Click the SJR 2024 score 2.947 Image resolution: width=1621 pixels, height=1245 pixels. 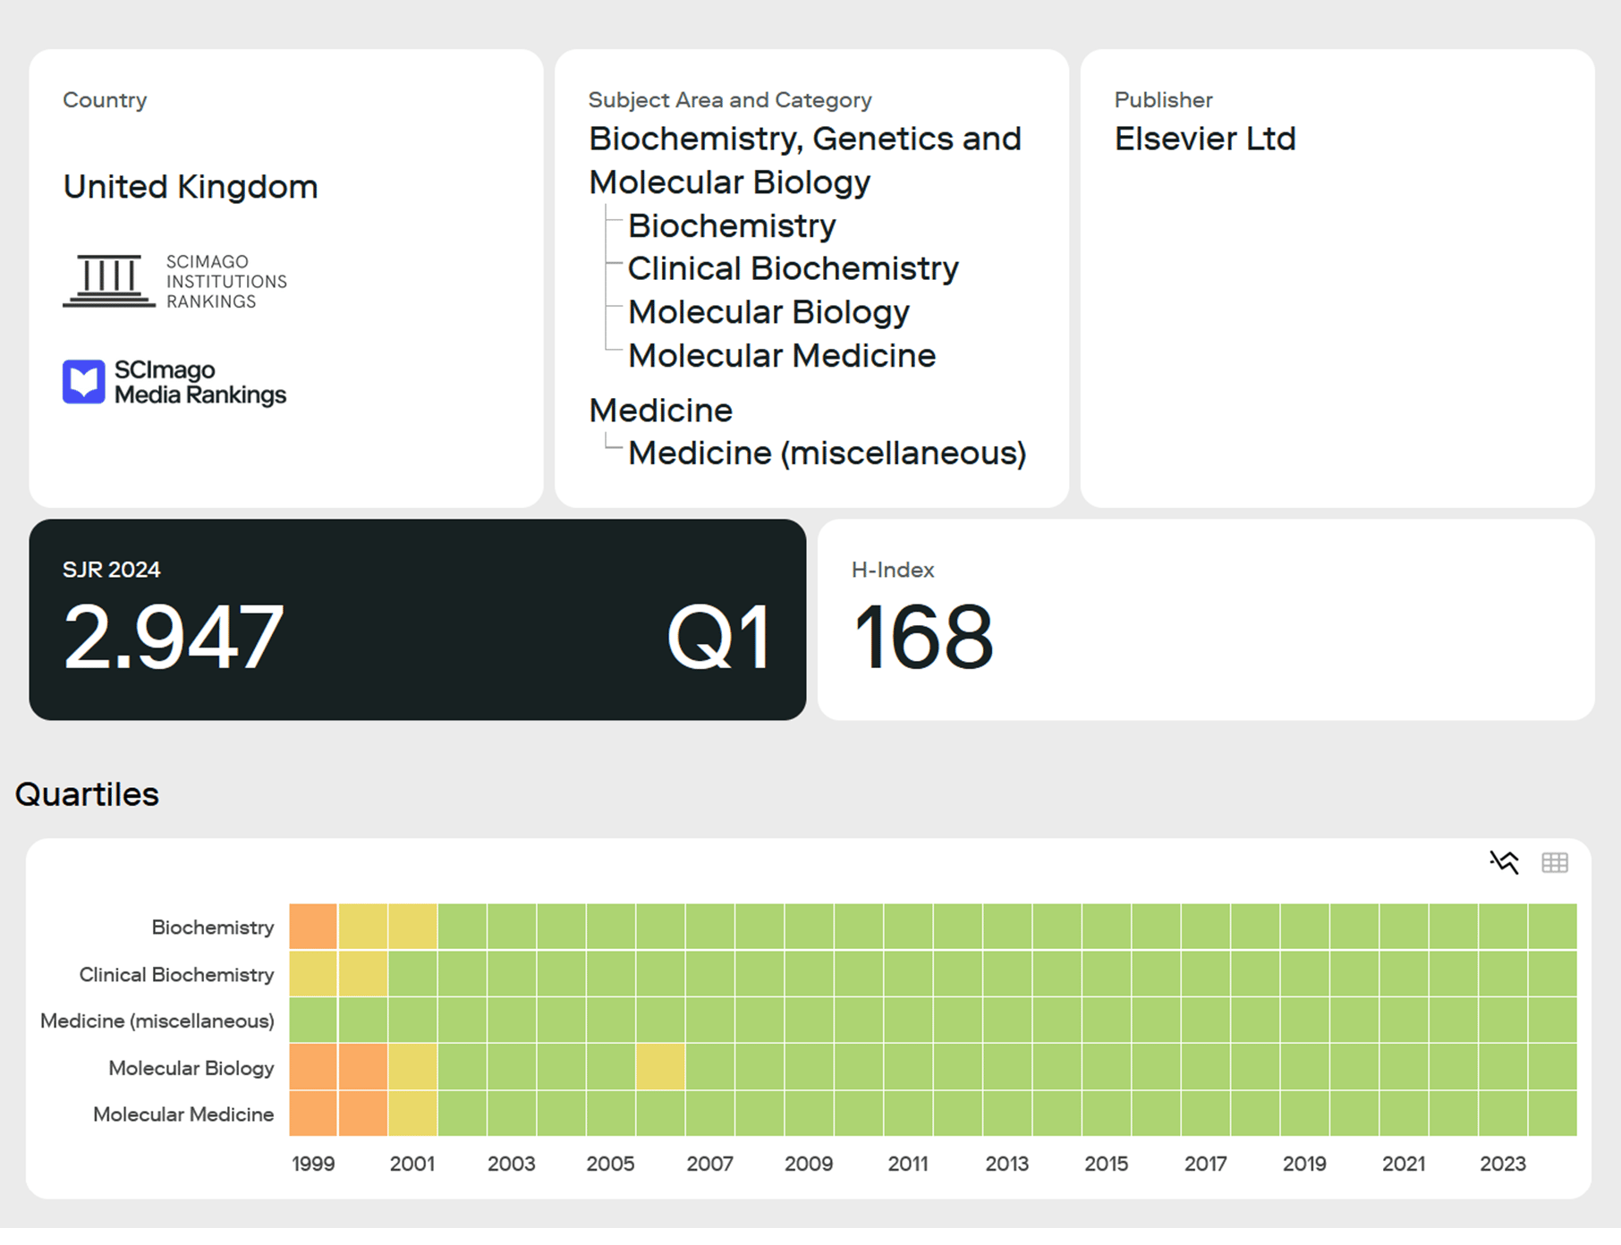tap(174, 637)
